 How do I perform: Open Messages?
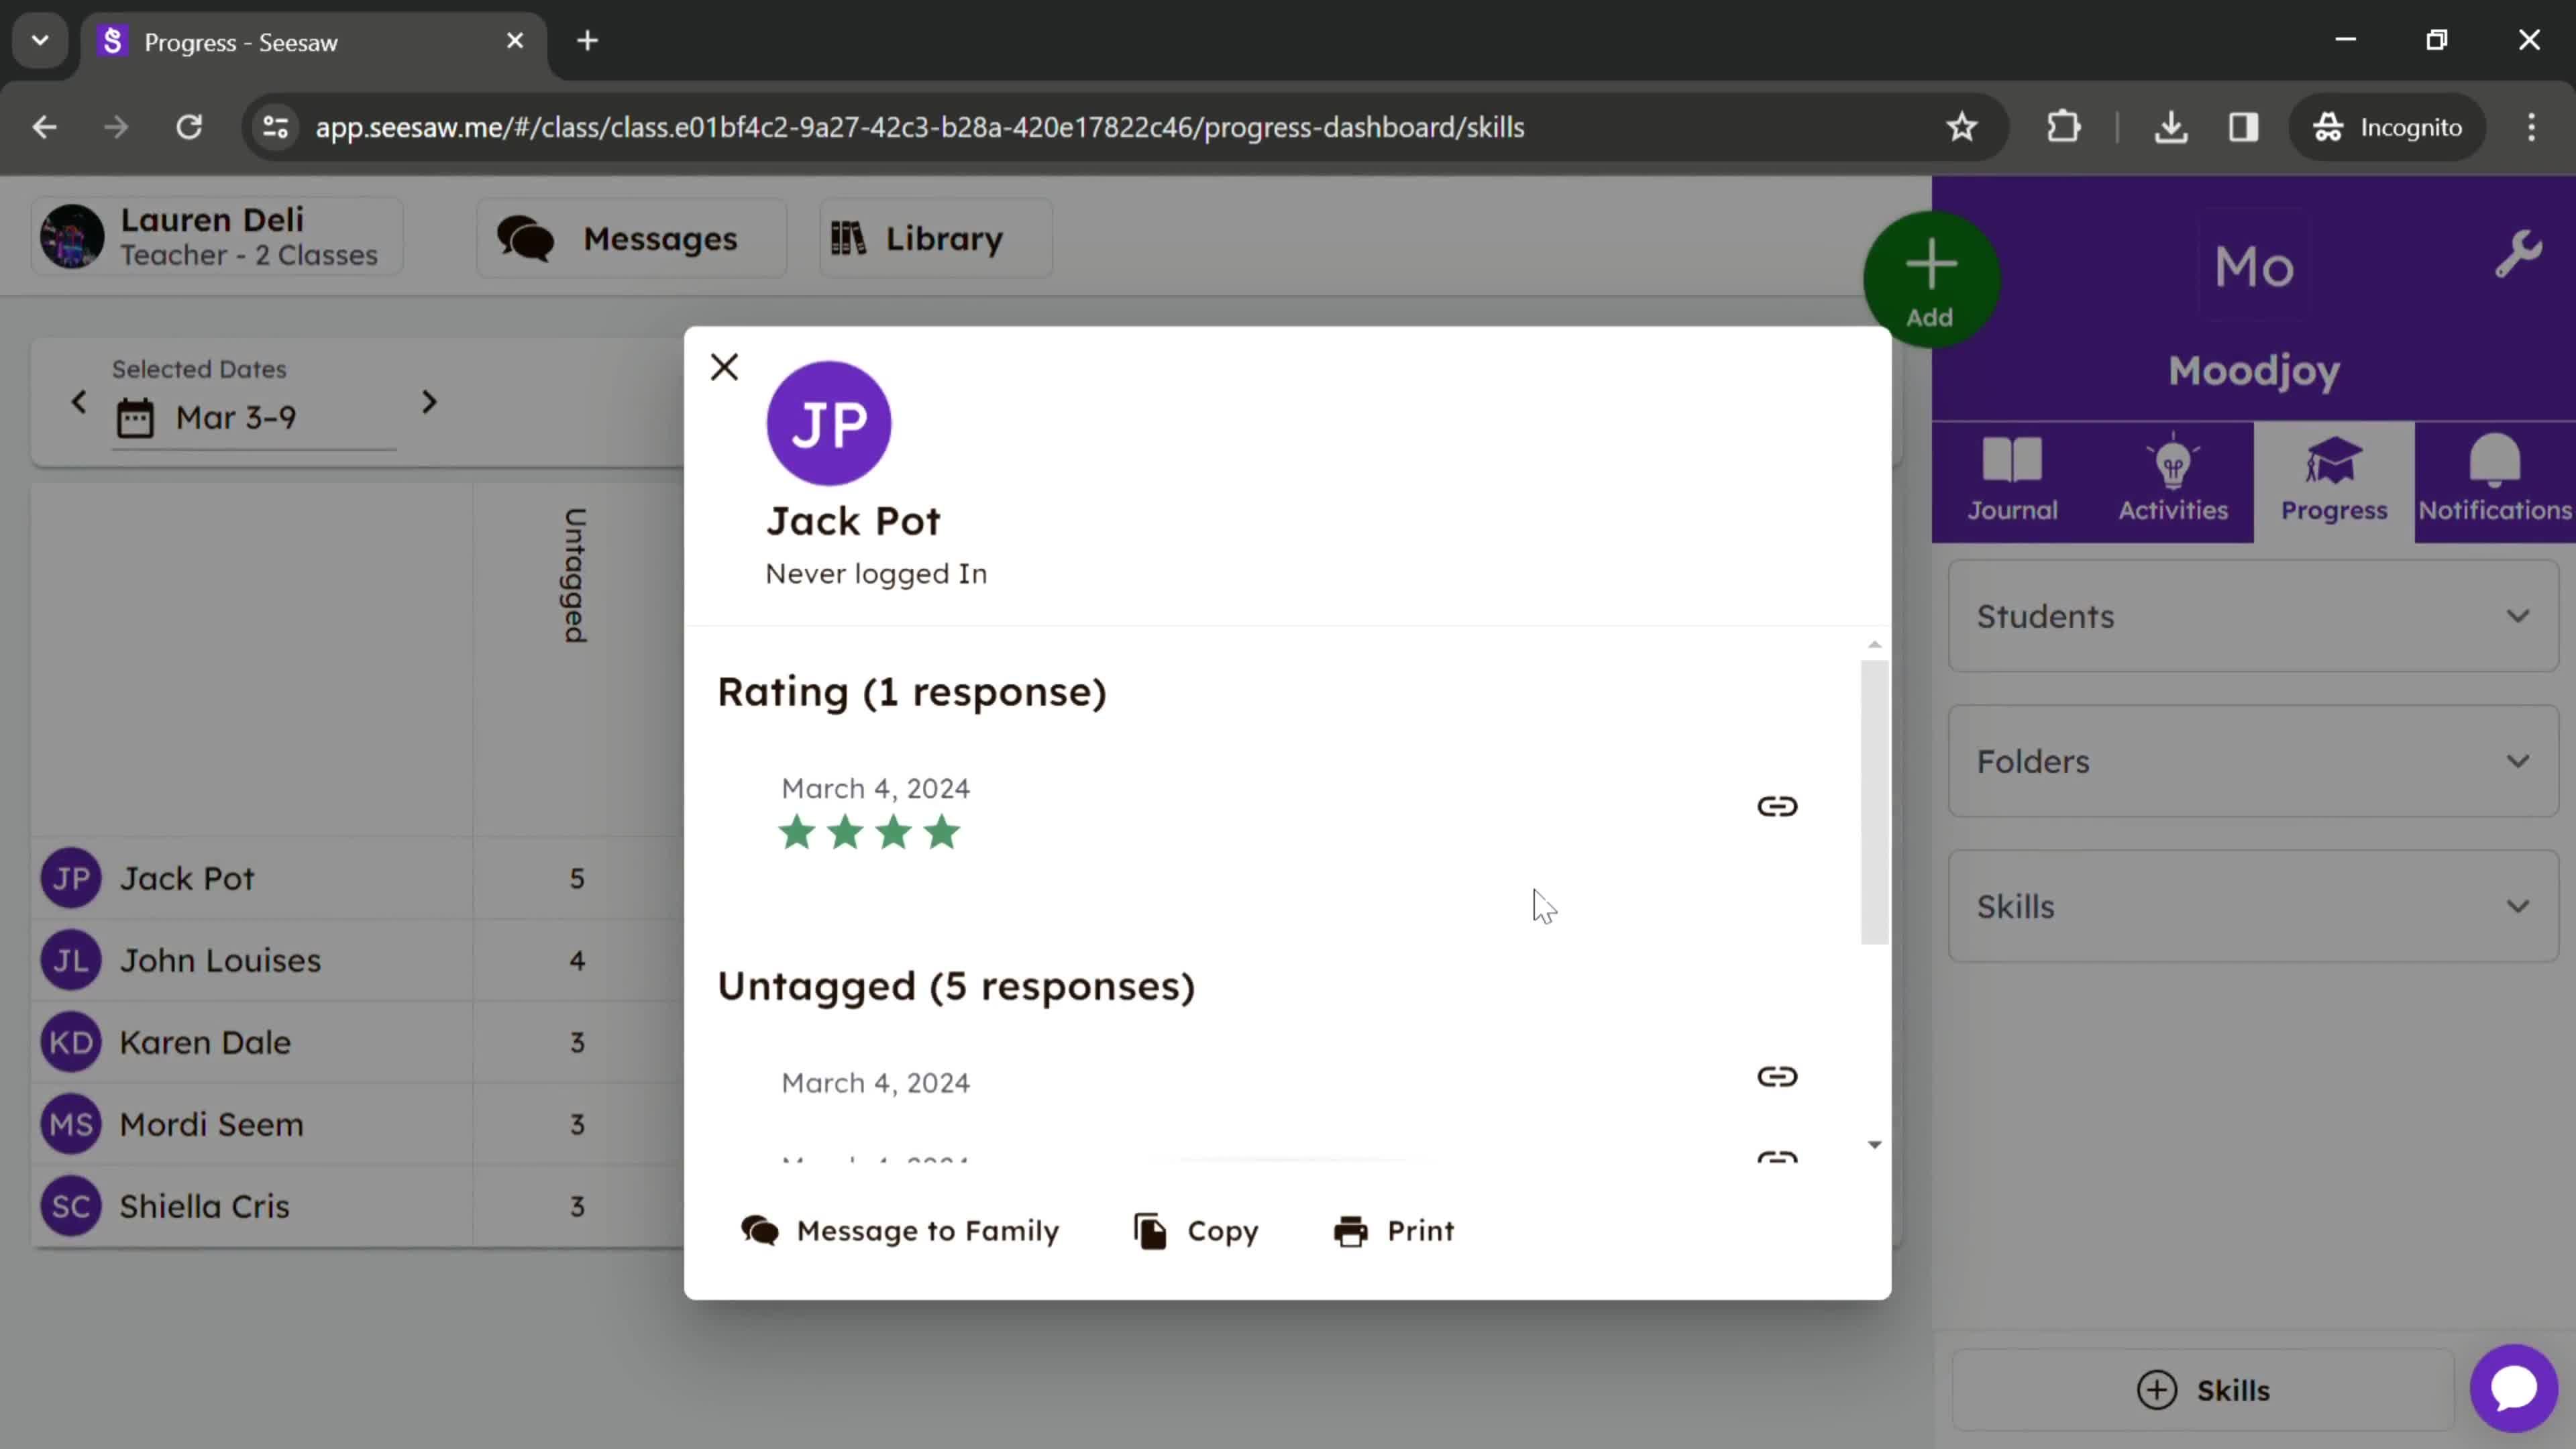point(631,238)
